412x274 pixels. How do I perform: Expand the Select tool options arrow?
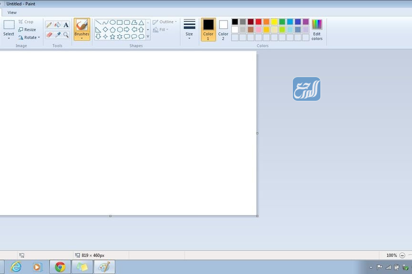click(9, 39)
